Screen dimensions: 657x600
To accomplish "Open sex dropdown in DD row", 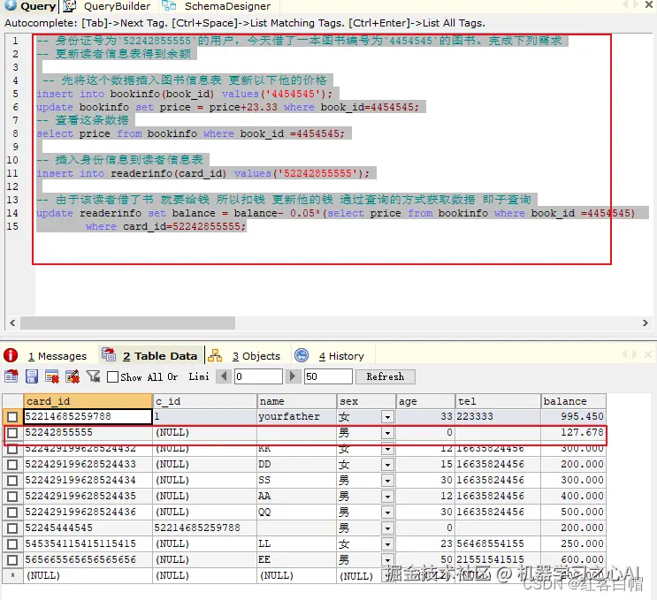I will [x=387, y=465].
